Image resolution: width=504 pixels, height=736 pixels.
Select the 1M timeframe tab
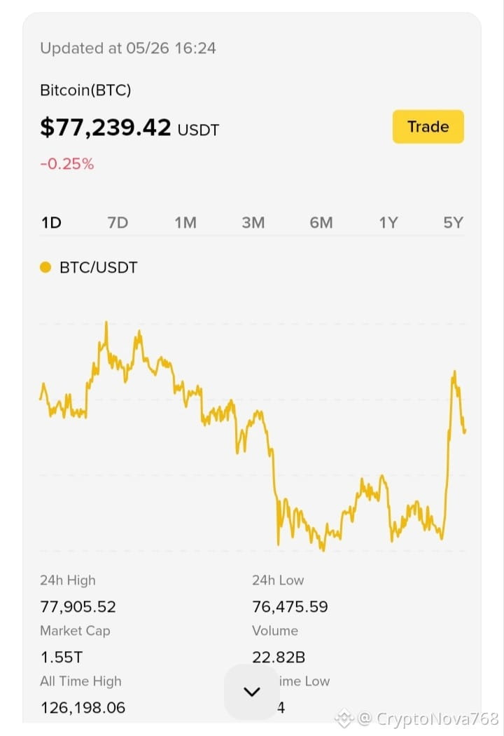(x=185, y=222)
